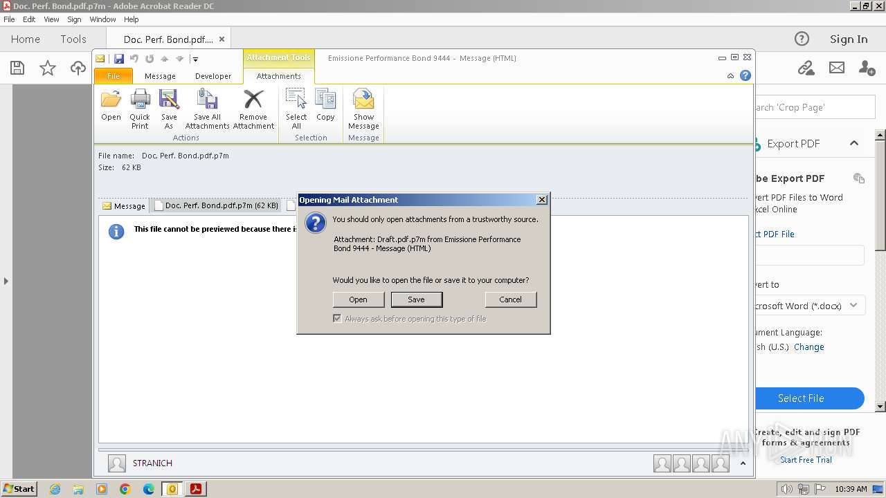Screen dimensions: 886x498
Task: Click Outlook help question mark icon
Action: pyautogui.click(x=745, y=75)
